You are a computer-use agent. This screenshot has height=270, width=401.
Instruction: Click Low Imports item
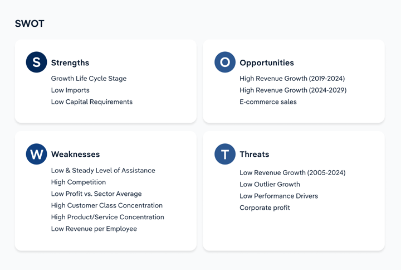tap(70, 90)
